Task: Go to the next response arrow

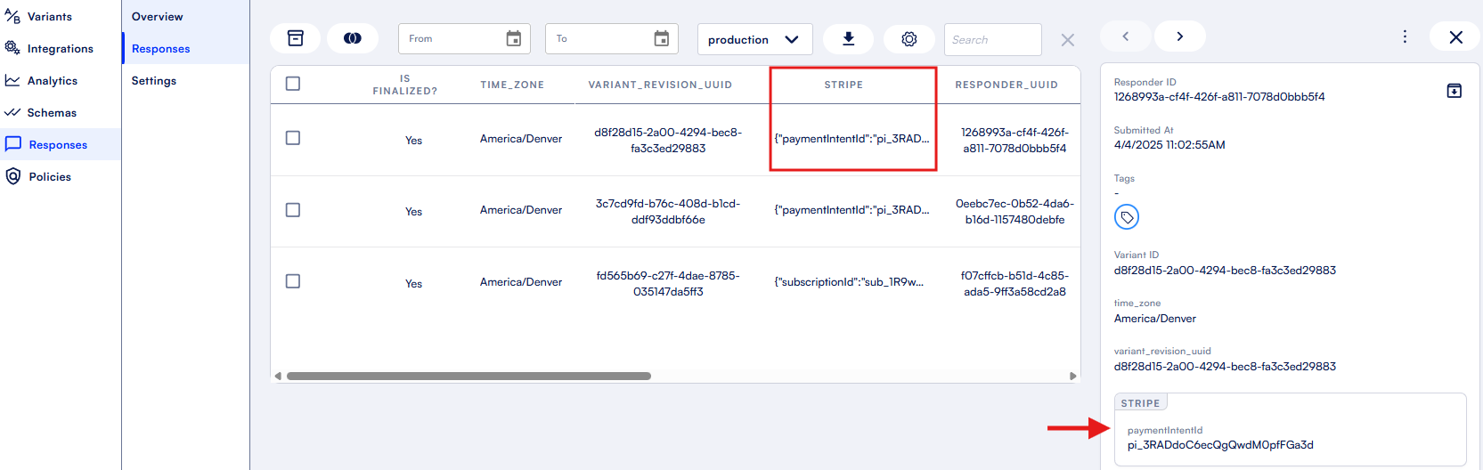Action: coord(1180,36)
